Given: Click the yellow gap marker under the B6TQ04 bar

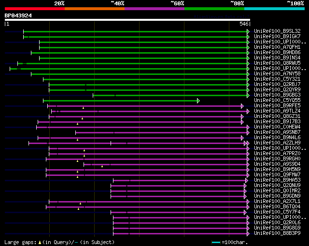Looking at the screenshot, I should (x=78, y=209).
